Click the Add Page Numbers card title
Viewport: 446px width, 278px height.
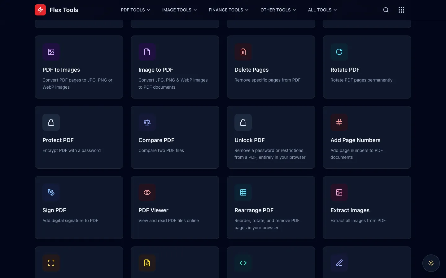click(x=356, y=140)
